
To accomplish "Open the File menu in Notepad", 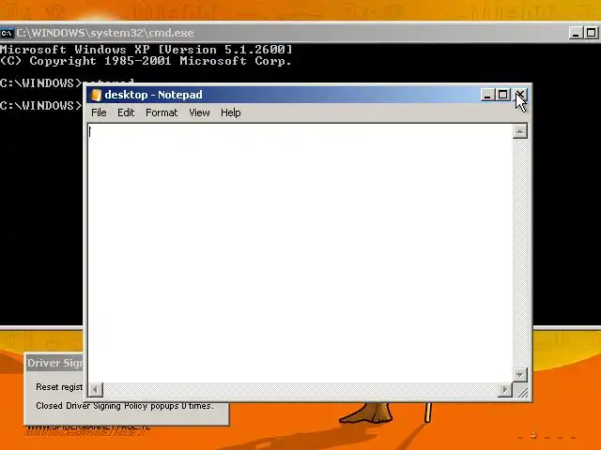I will (x=99, y=112).
